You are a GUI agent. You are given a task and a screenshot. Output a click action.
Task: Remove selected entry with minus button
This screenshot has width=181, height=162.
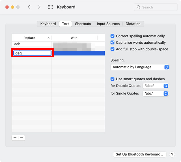click(22, 138)
